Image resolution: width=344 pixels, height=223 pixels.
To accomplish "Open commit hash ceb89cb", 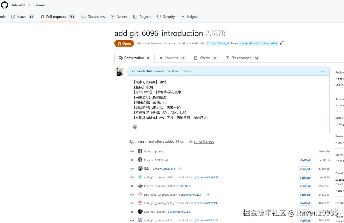I will [x=324, y=160].
